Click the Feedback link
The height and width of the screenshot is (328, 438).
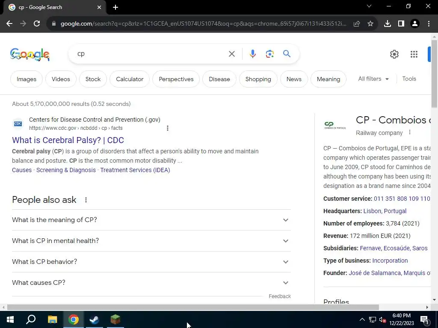click(280, 296)
